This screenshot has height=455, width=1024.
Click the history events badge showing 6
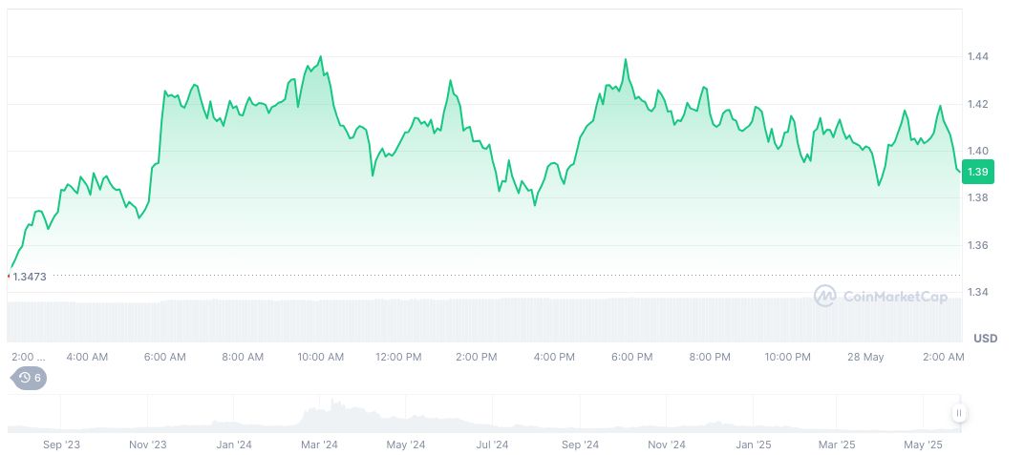[29, 378]
